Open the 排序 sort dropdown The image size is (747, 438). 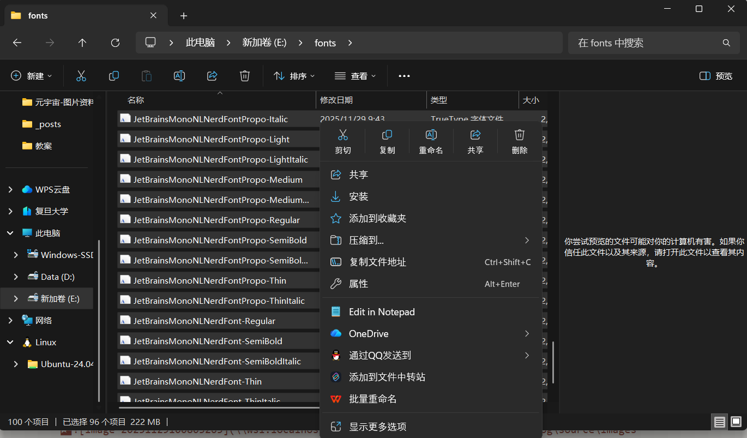pyautogui.click(x=294, y=76)
